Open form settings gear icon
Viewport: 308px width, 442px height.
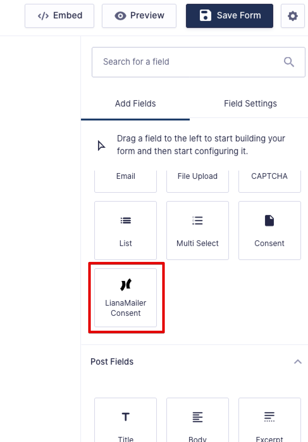(x=293, y=16)
